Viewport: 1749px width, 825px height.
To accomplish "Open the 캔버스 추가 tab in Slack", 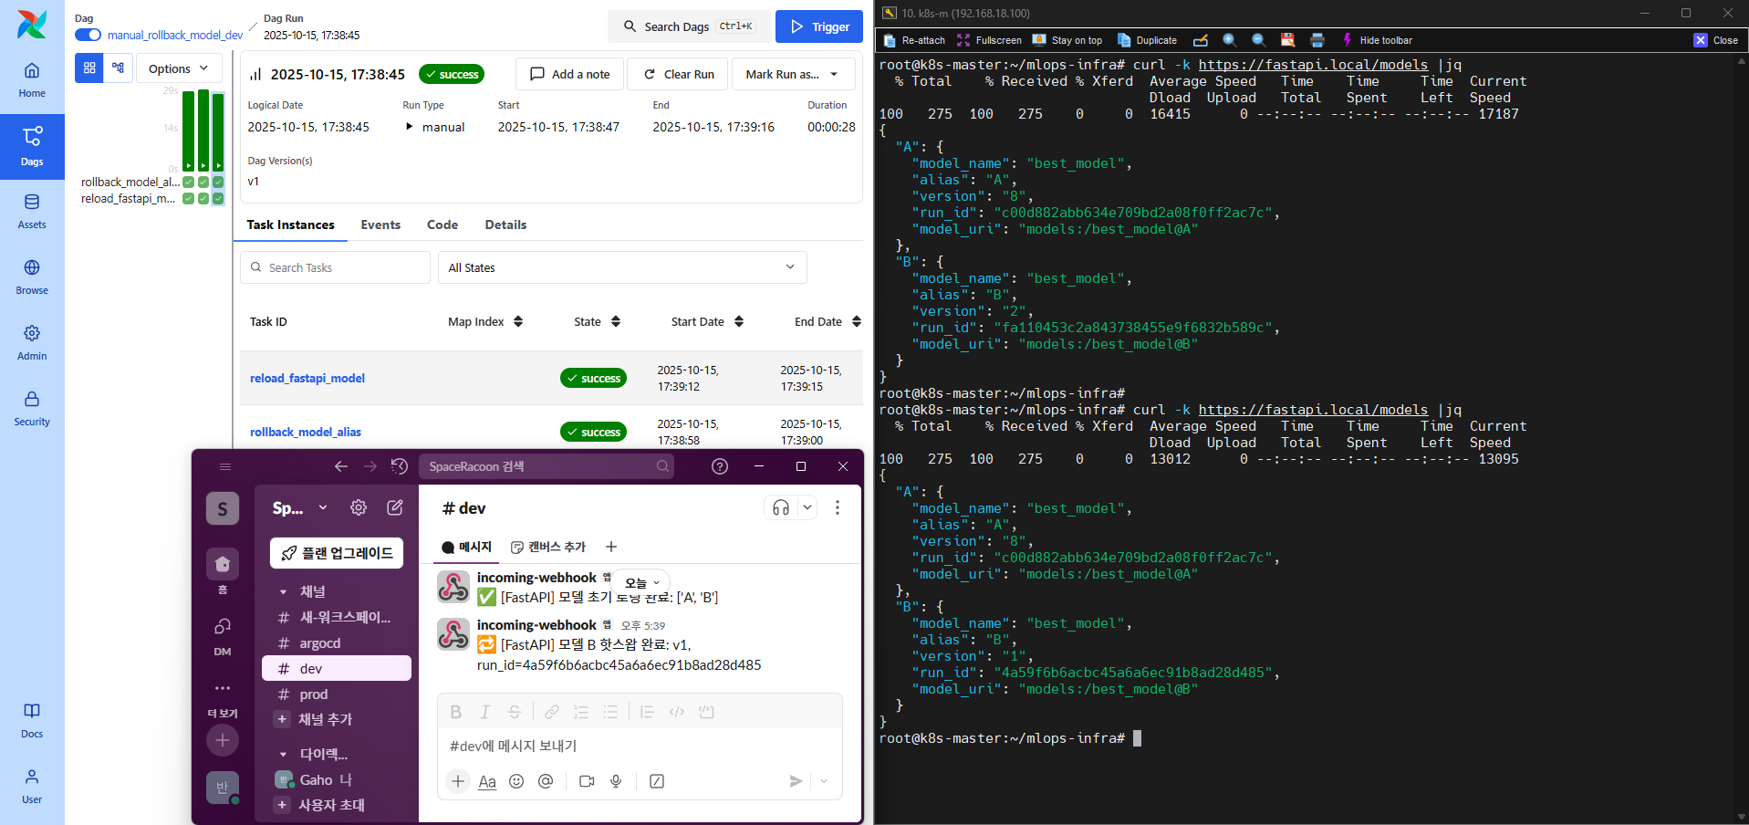I will pyautogui.click(x=547, y=547).
